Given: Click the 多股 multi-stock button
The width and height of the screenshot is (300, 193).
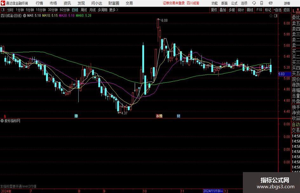Looking at the screenshot, I should 232,10.
